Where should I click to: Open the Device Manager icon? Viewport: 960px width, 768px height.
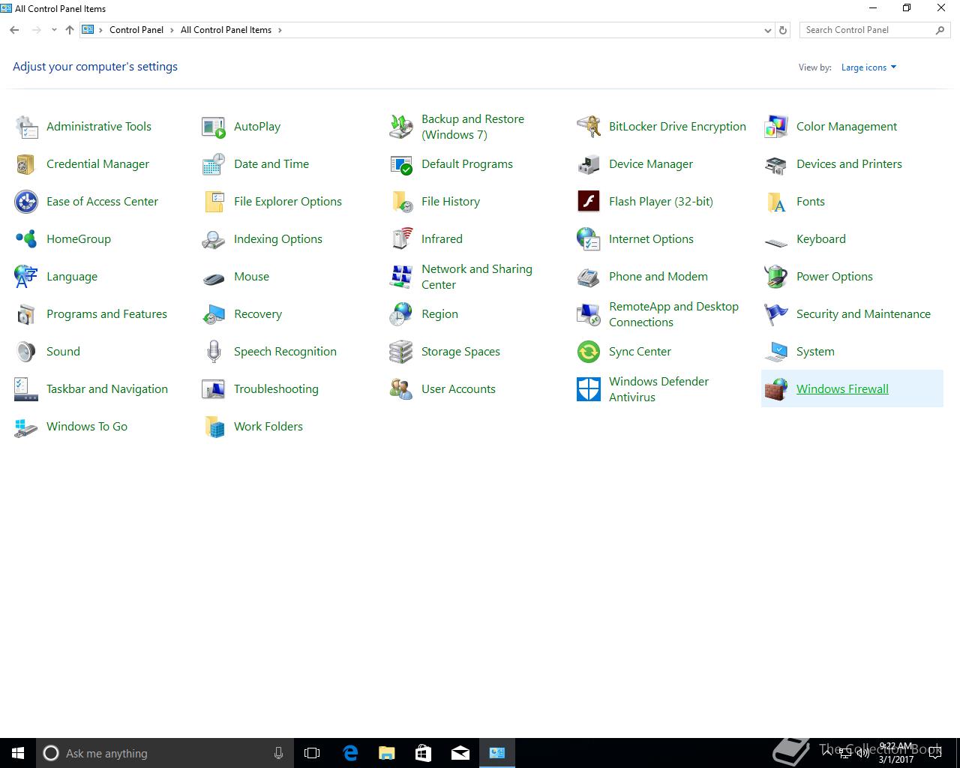589,164
